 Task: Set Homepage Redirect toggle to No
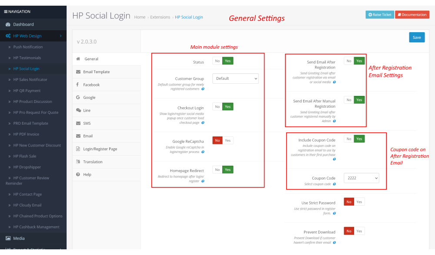pos(217,170)
